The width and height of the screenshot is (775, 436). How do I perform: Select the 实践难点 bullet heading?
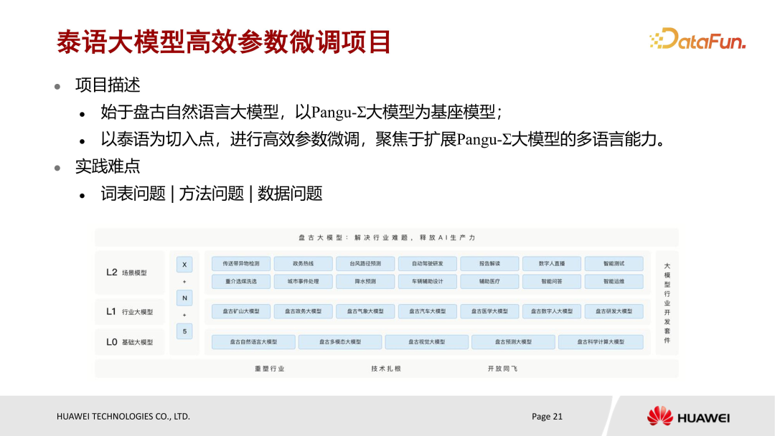(x=108, y=166)
